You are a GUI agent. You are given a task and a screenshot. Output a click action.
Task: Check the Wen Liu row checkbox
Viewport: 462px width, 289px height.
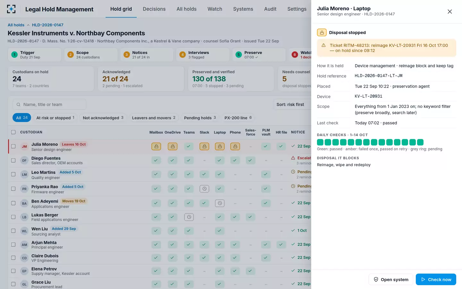click(13, 231)
